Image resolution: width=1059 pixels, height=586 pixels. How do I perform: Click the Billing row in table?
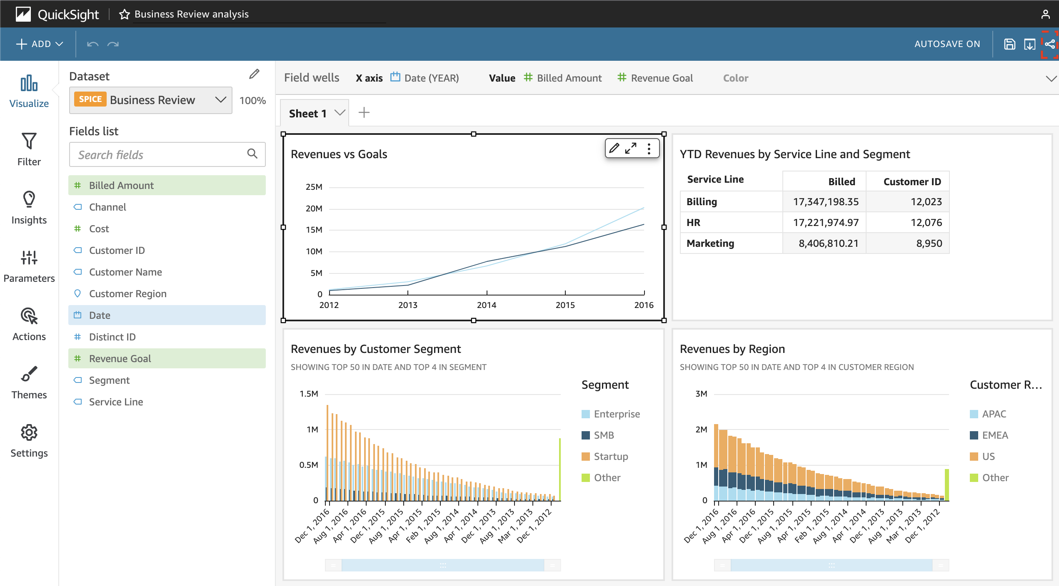coord(814,201)
